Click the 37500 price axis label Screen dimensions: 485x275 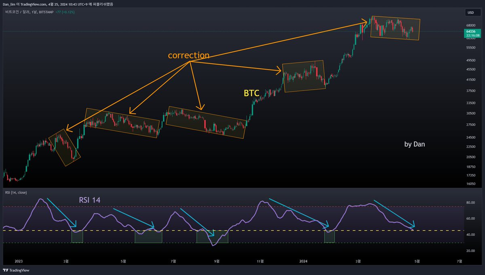point(470,91)
